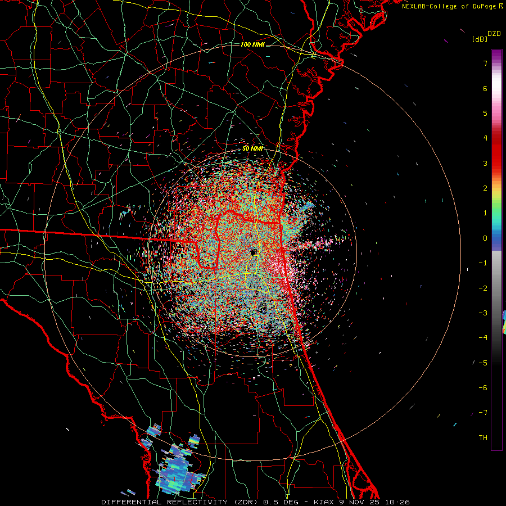Click the positive 4 dB tick label

(485, 138)
